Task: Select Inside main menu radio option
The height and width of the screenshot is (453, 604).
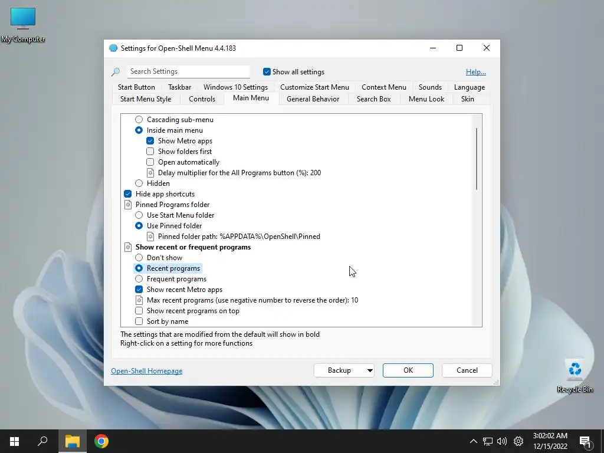Action: (139, 130)
